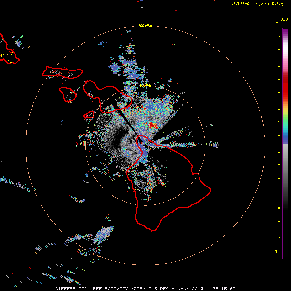
Task: Click the -1 value on the color scale
Action: [x=278, y=151]
